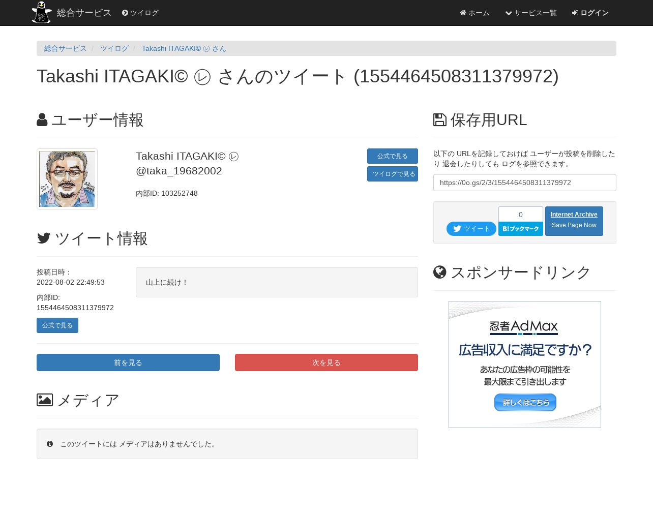Select the 保存用URL input field
Image resolution: width=653 pixels, height=515 pixels.
[525, 183]
